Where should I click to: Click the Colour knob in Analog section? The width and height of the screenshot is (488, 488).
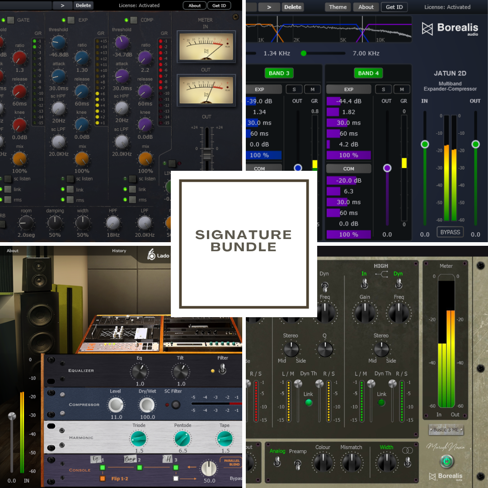pyautogui.click(x=323, y=462)
